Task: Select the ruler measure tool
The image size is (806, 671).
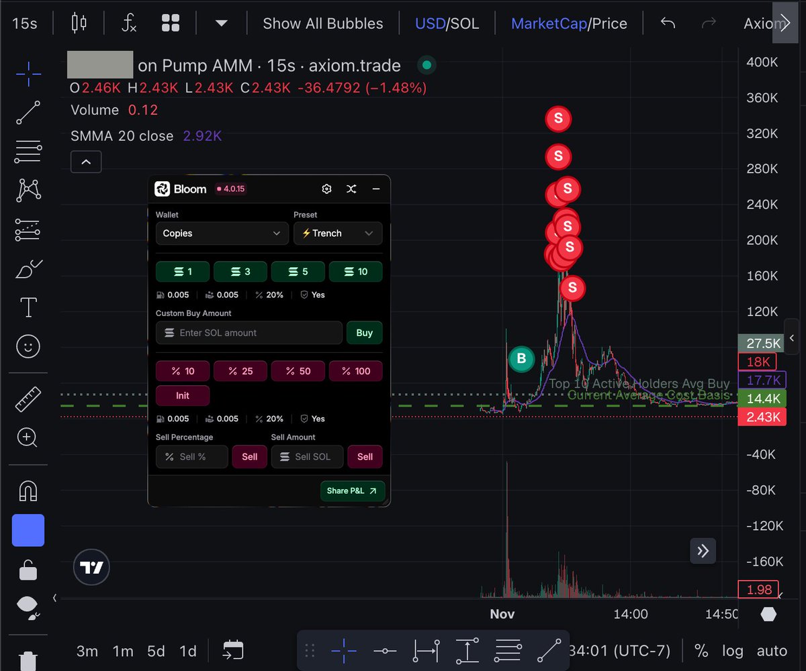Action: [28, 401]
